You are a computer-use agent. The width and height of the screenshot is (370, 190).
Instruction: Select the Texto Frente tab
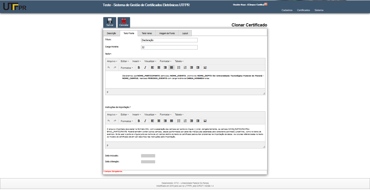[x=129, y=33]
